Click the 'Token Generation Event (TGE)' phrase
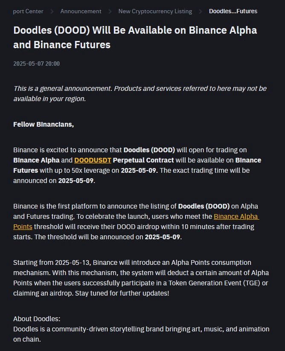The width and height of the screenshot is (285, 351). coord(214,283)
